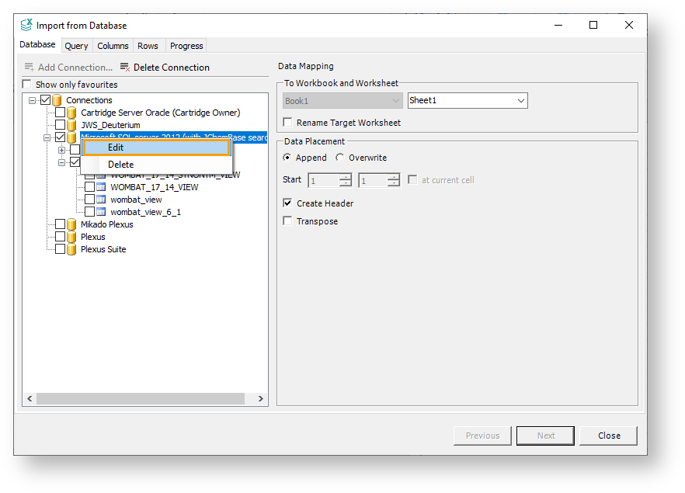Click the Cartridge Server Oracle database icon

(x=71, y=113)
